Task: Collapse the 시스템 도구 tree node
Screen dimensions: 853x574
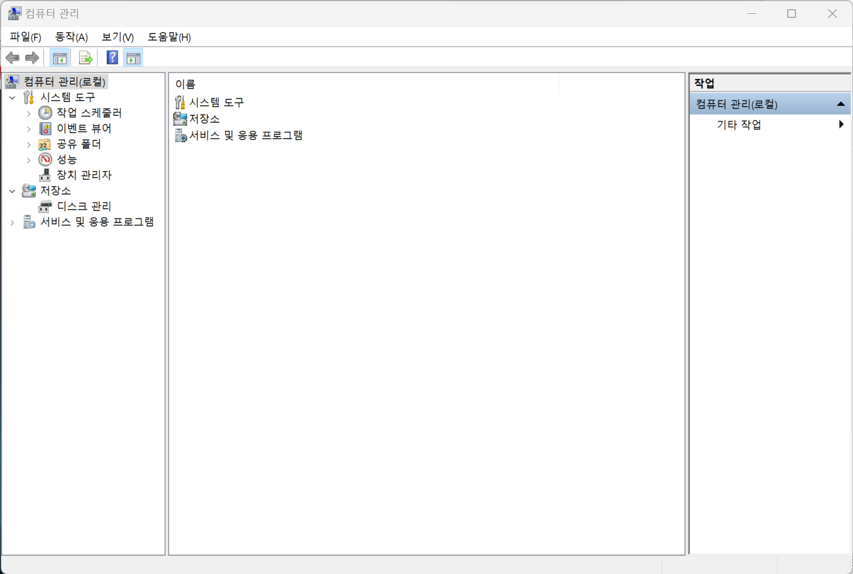Action: (12, 98)
